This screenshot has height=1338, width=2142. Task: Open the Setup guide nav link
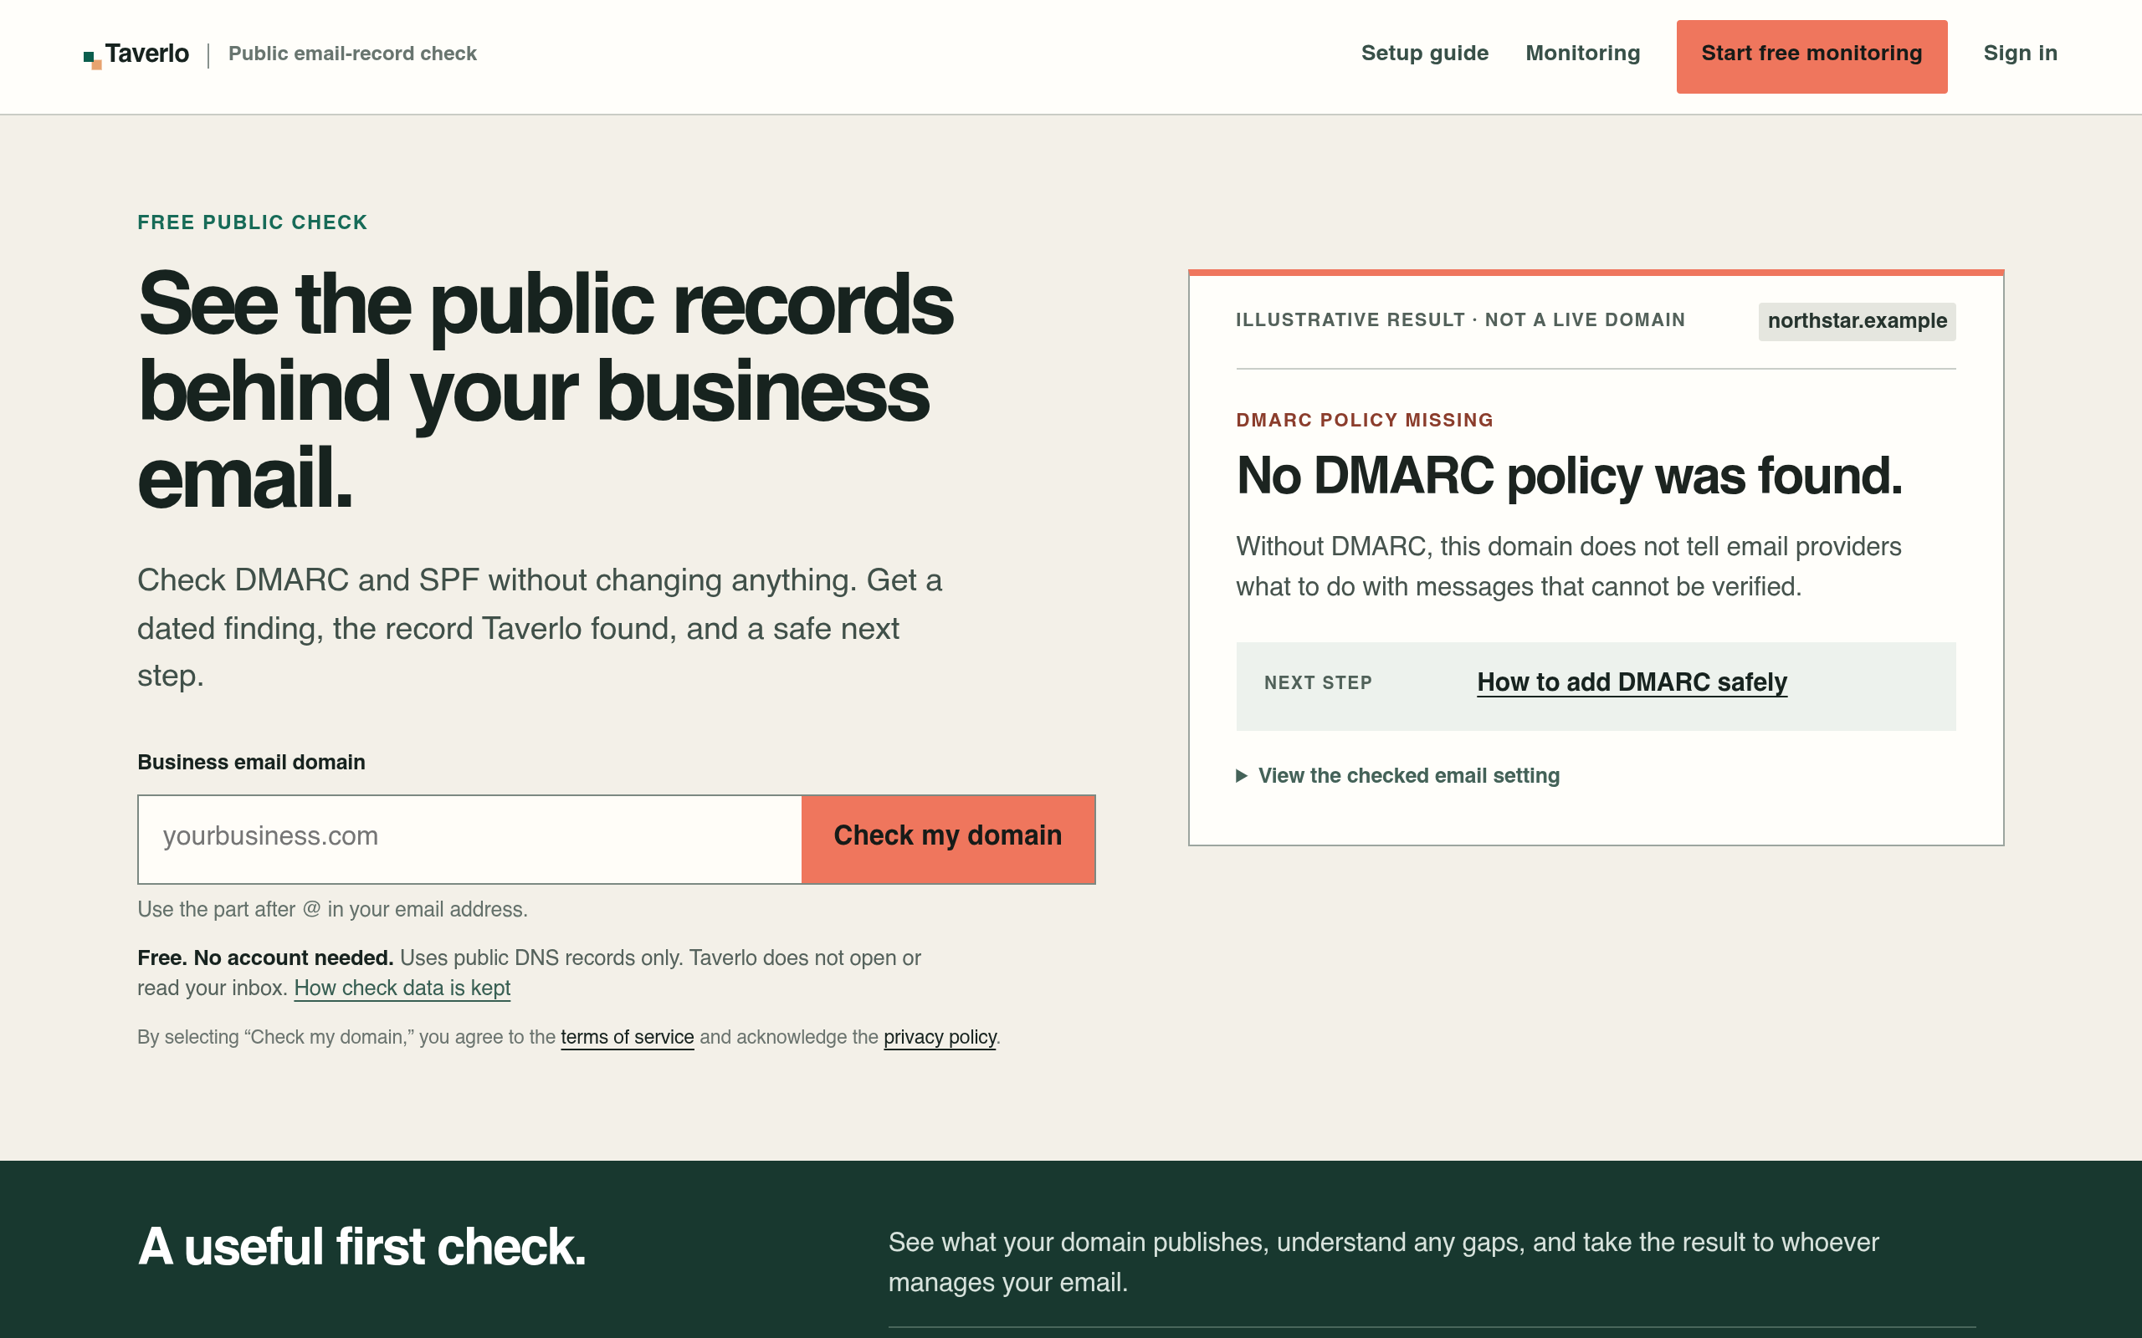click(1424, 53)
